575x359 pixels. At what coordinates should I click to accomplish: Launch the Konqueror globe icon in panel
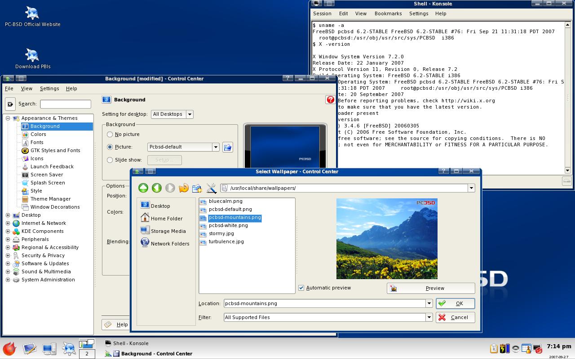(x=69, y=349)
